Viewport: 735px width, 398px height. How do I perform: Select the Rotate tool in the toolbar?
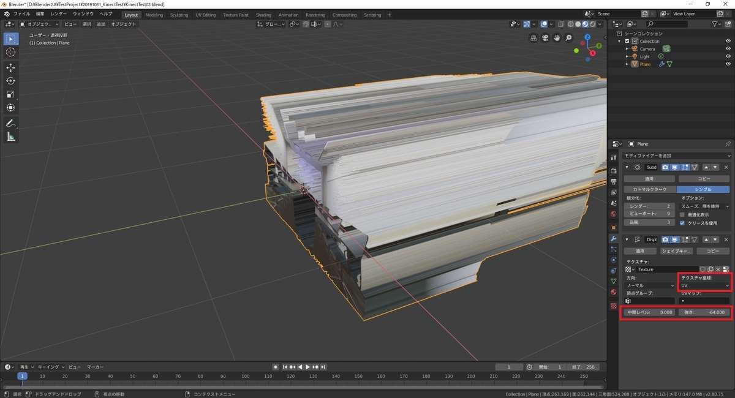pyautogui.click(x=10, y=81)
